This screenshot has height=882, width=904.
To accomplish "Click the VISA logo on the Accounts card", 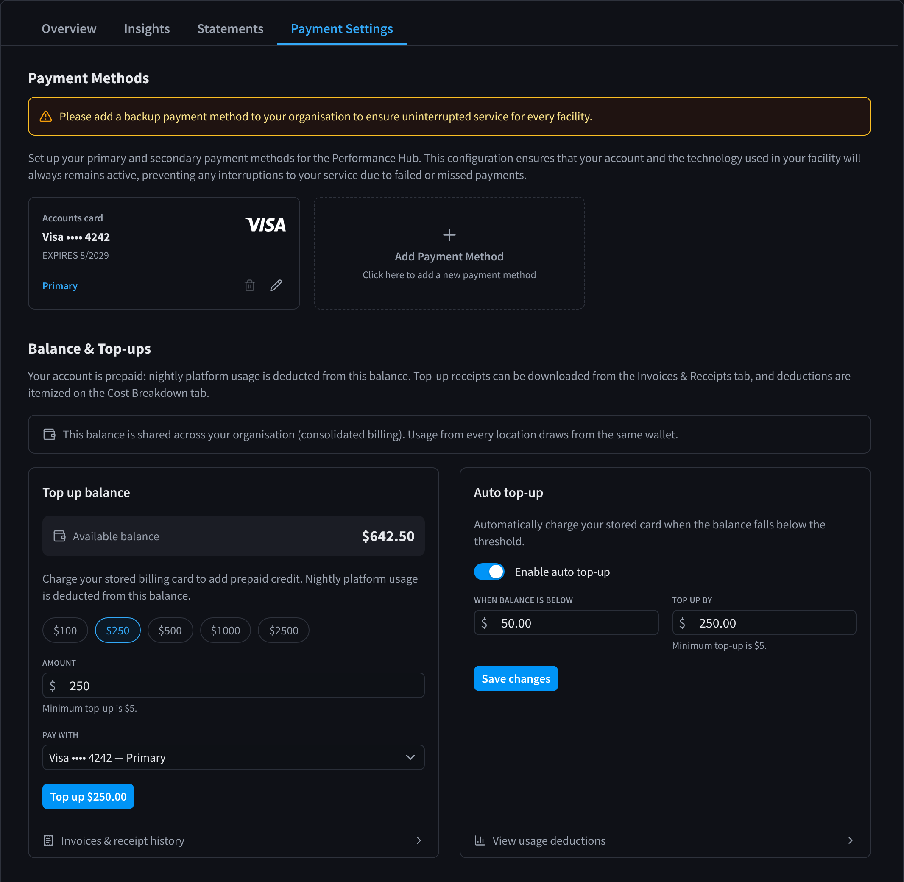I will coord(265,225).
